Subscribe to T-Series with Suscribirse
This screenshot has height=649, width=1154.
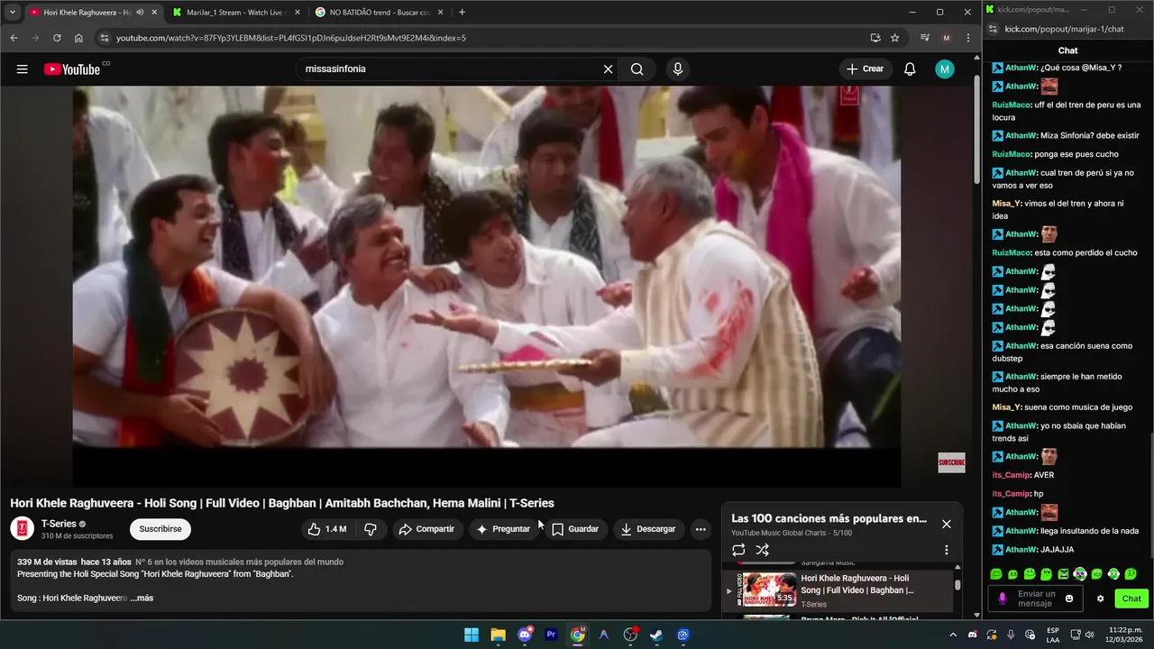tap(160, 529)
